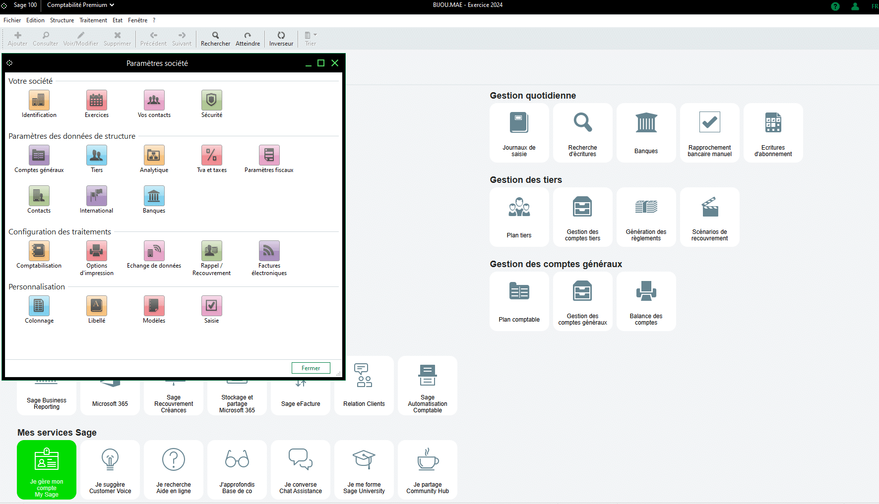879x504 pixels.
Task: Open the Libellé personalisation icon
Action: (97, 306)
